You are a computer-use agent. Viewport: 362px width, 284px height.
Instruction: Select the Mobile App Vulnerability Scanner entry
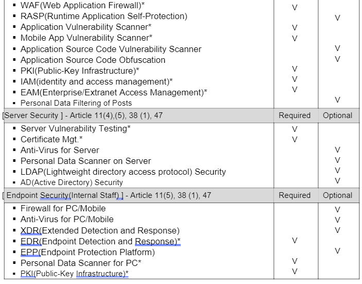pos(86,38)
